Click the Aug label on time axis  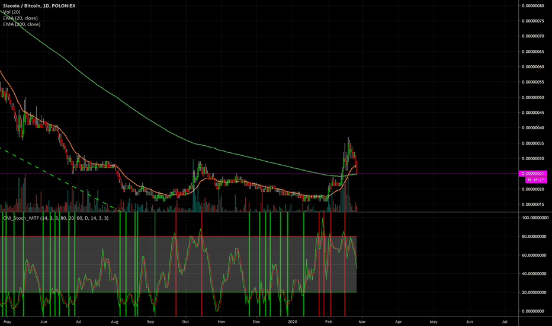(x=114, y=322)
